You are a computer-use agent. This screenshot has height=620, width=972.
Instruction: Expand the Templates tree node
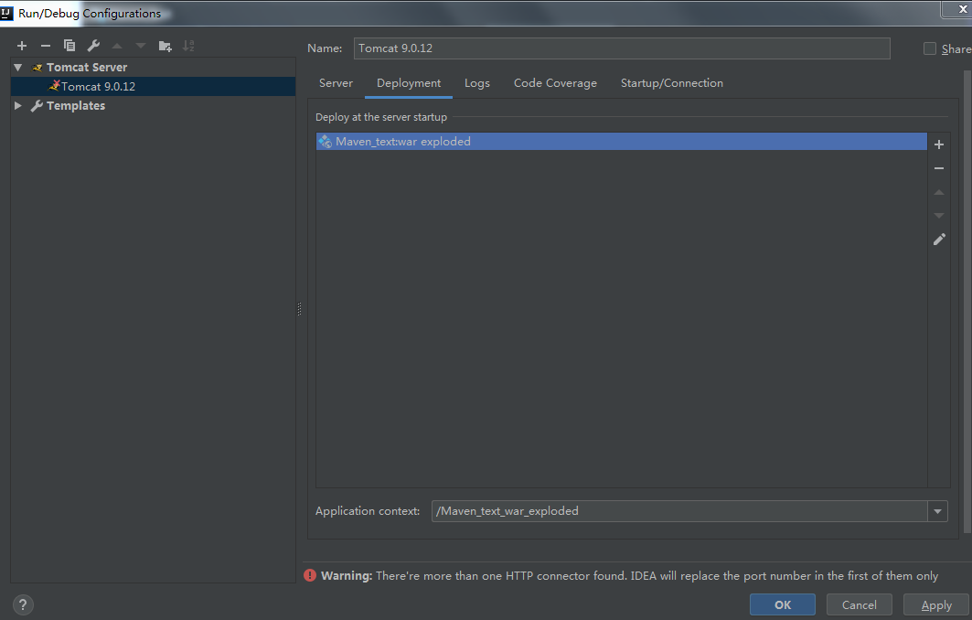point(18,105)
